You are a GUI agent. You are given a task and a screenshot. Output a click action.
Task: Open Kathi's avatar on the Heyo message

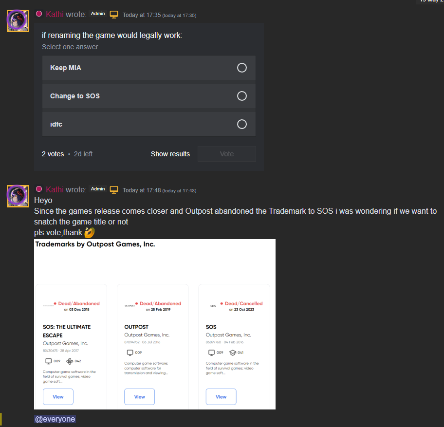18,196
